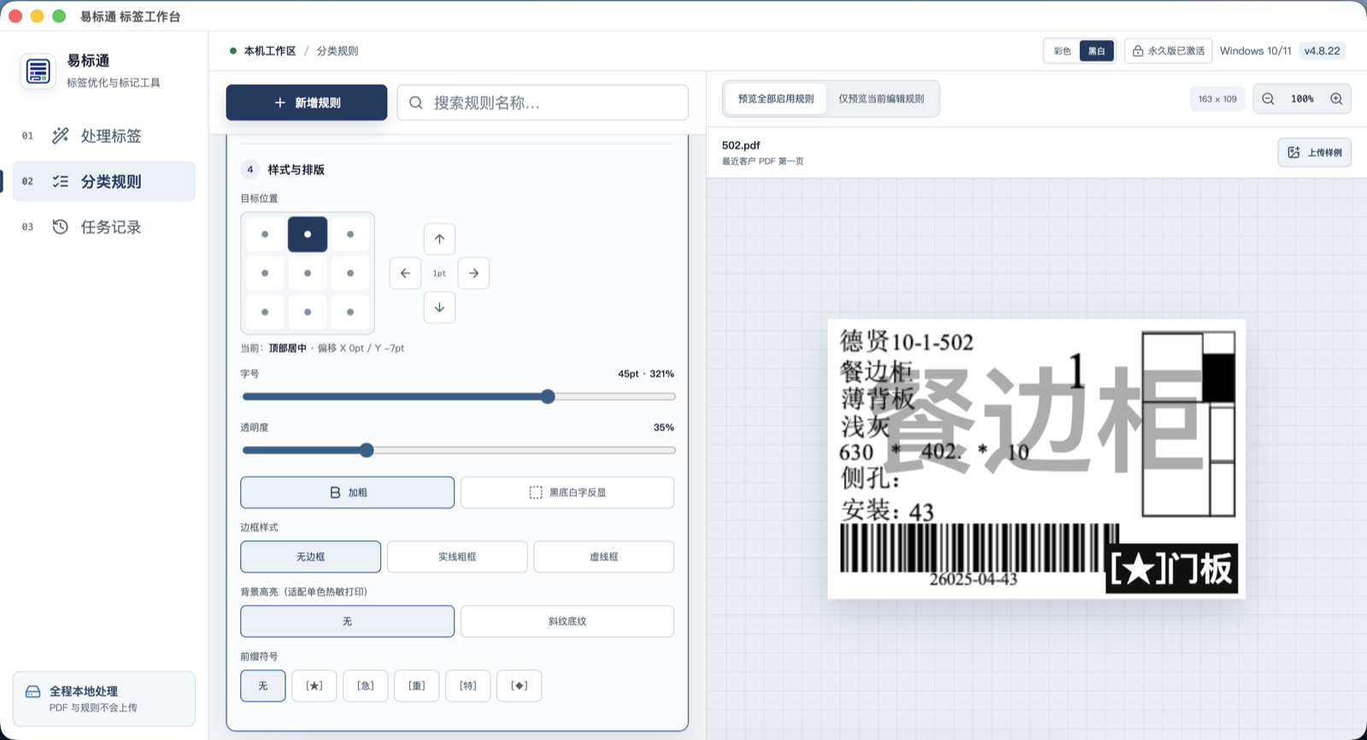Select bottom-left cell in the target position grid
Image resolution: width=1367 pixels, height=740 pixels.
(x=265, y=312)
